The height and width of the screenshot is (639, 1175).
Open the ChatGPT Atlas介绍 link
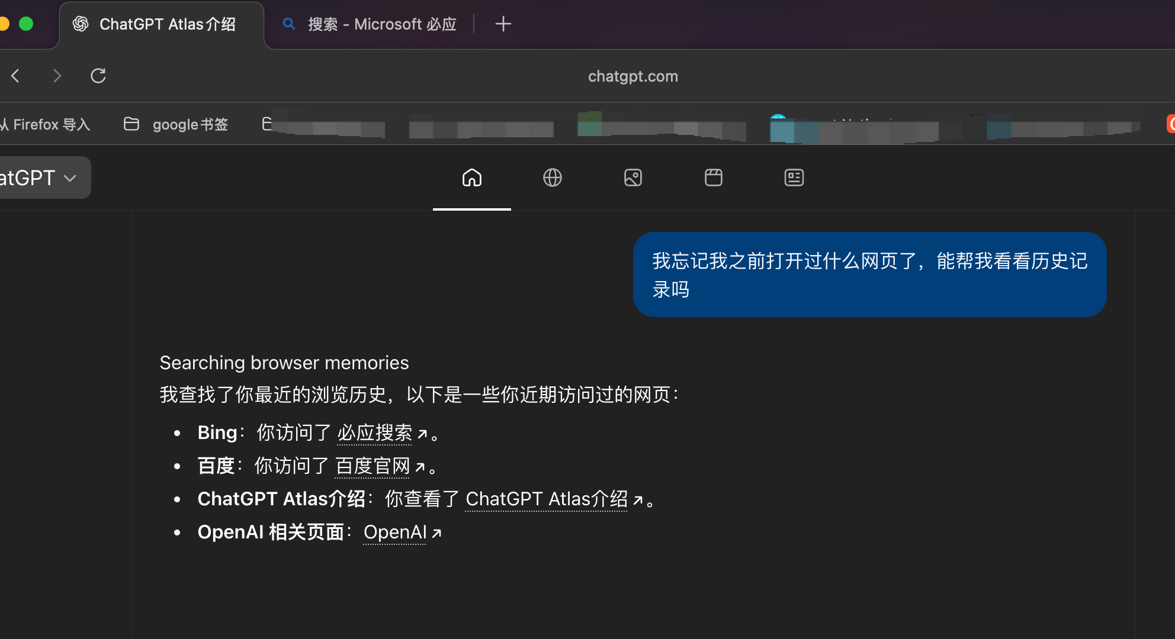point(546,499)
